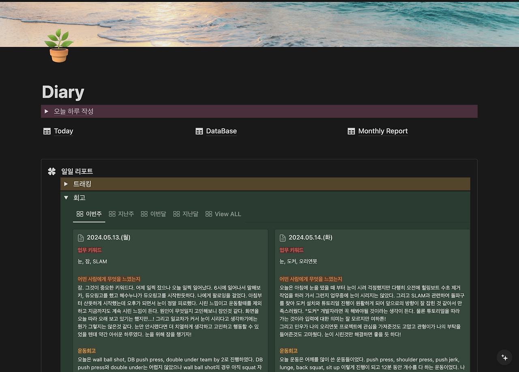Open the Monthly Report link
The height and width of the screenshot is (372, 519).
tap(382, 131)
